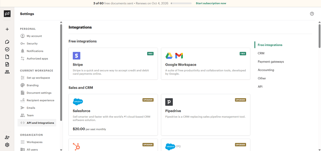Click the My account avatar icon

coord(23,36)
